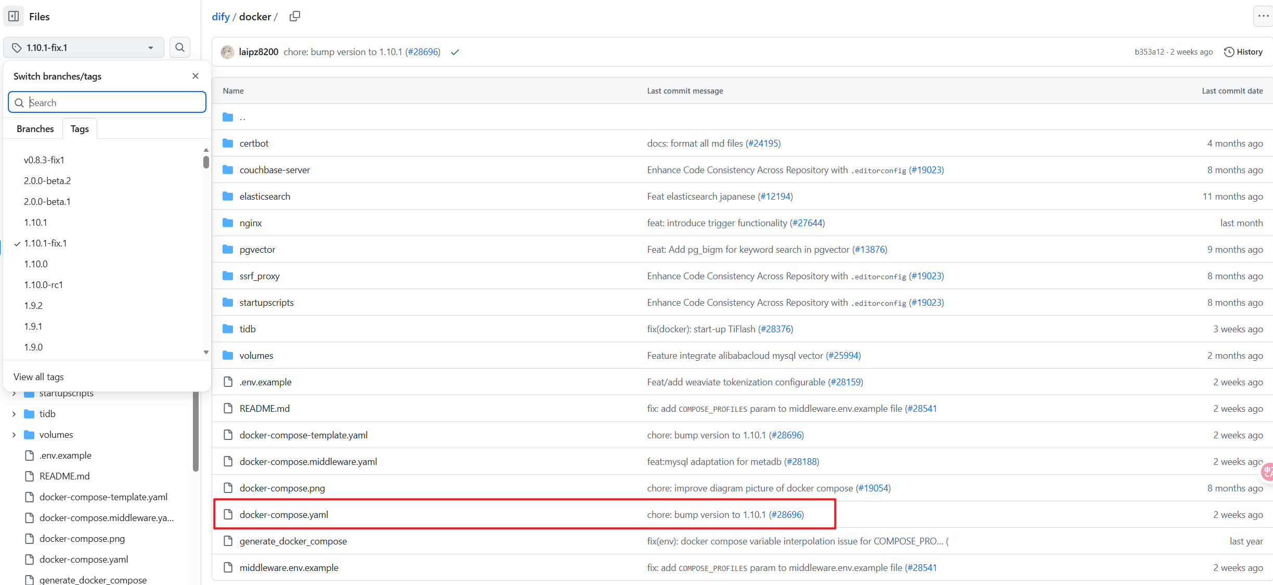Click the file search magnifier icon
This screenshot has width=1273, height=585.
[x=180, y=47]
